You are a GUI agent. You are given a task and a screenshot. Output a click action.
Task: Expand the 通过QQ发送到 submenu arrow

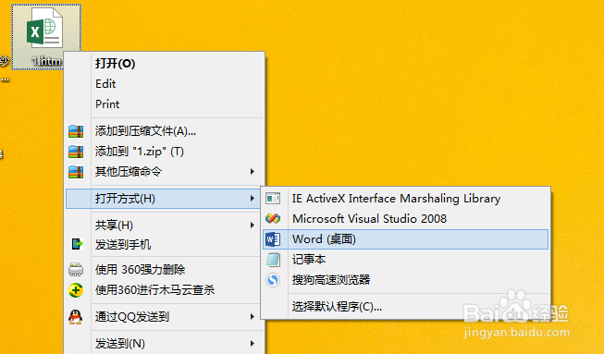click(253, 317)
